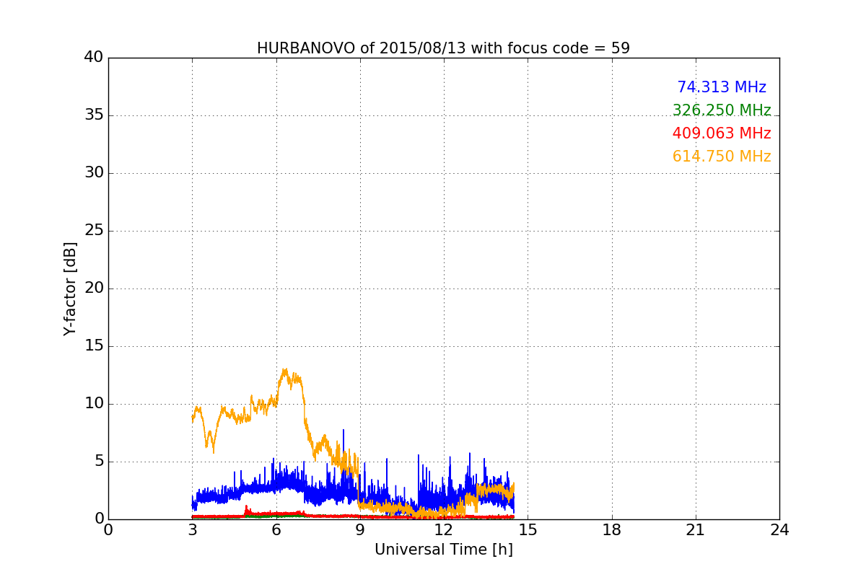Click x-axis tick label 12
This screenshot has width=866, height=577.
click(444, 530)
